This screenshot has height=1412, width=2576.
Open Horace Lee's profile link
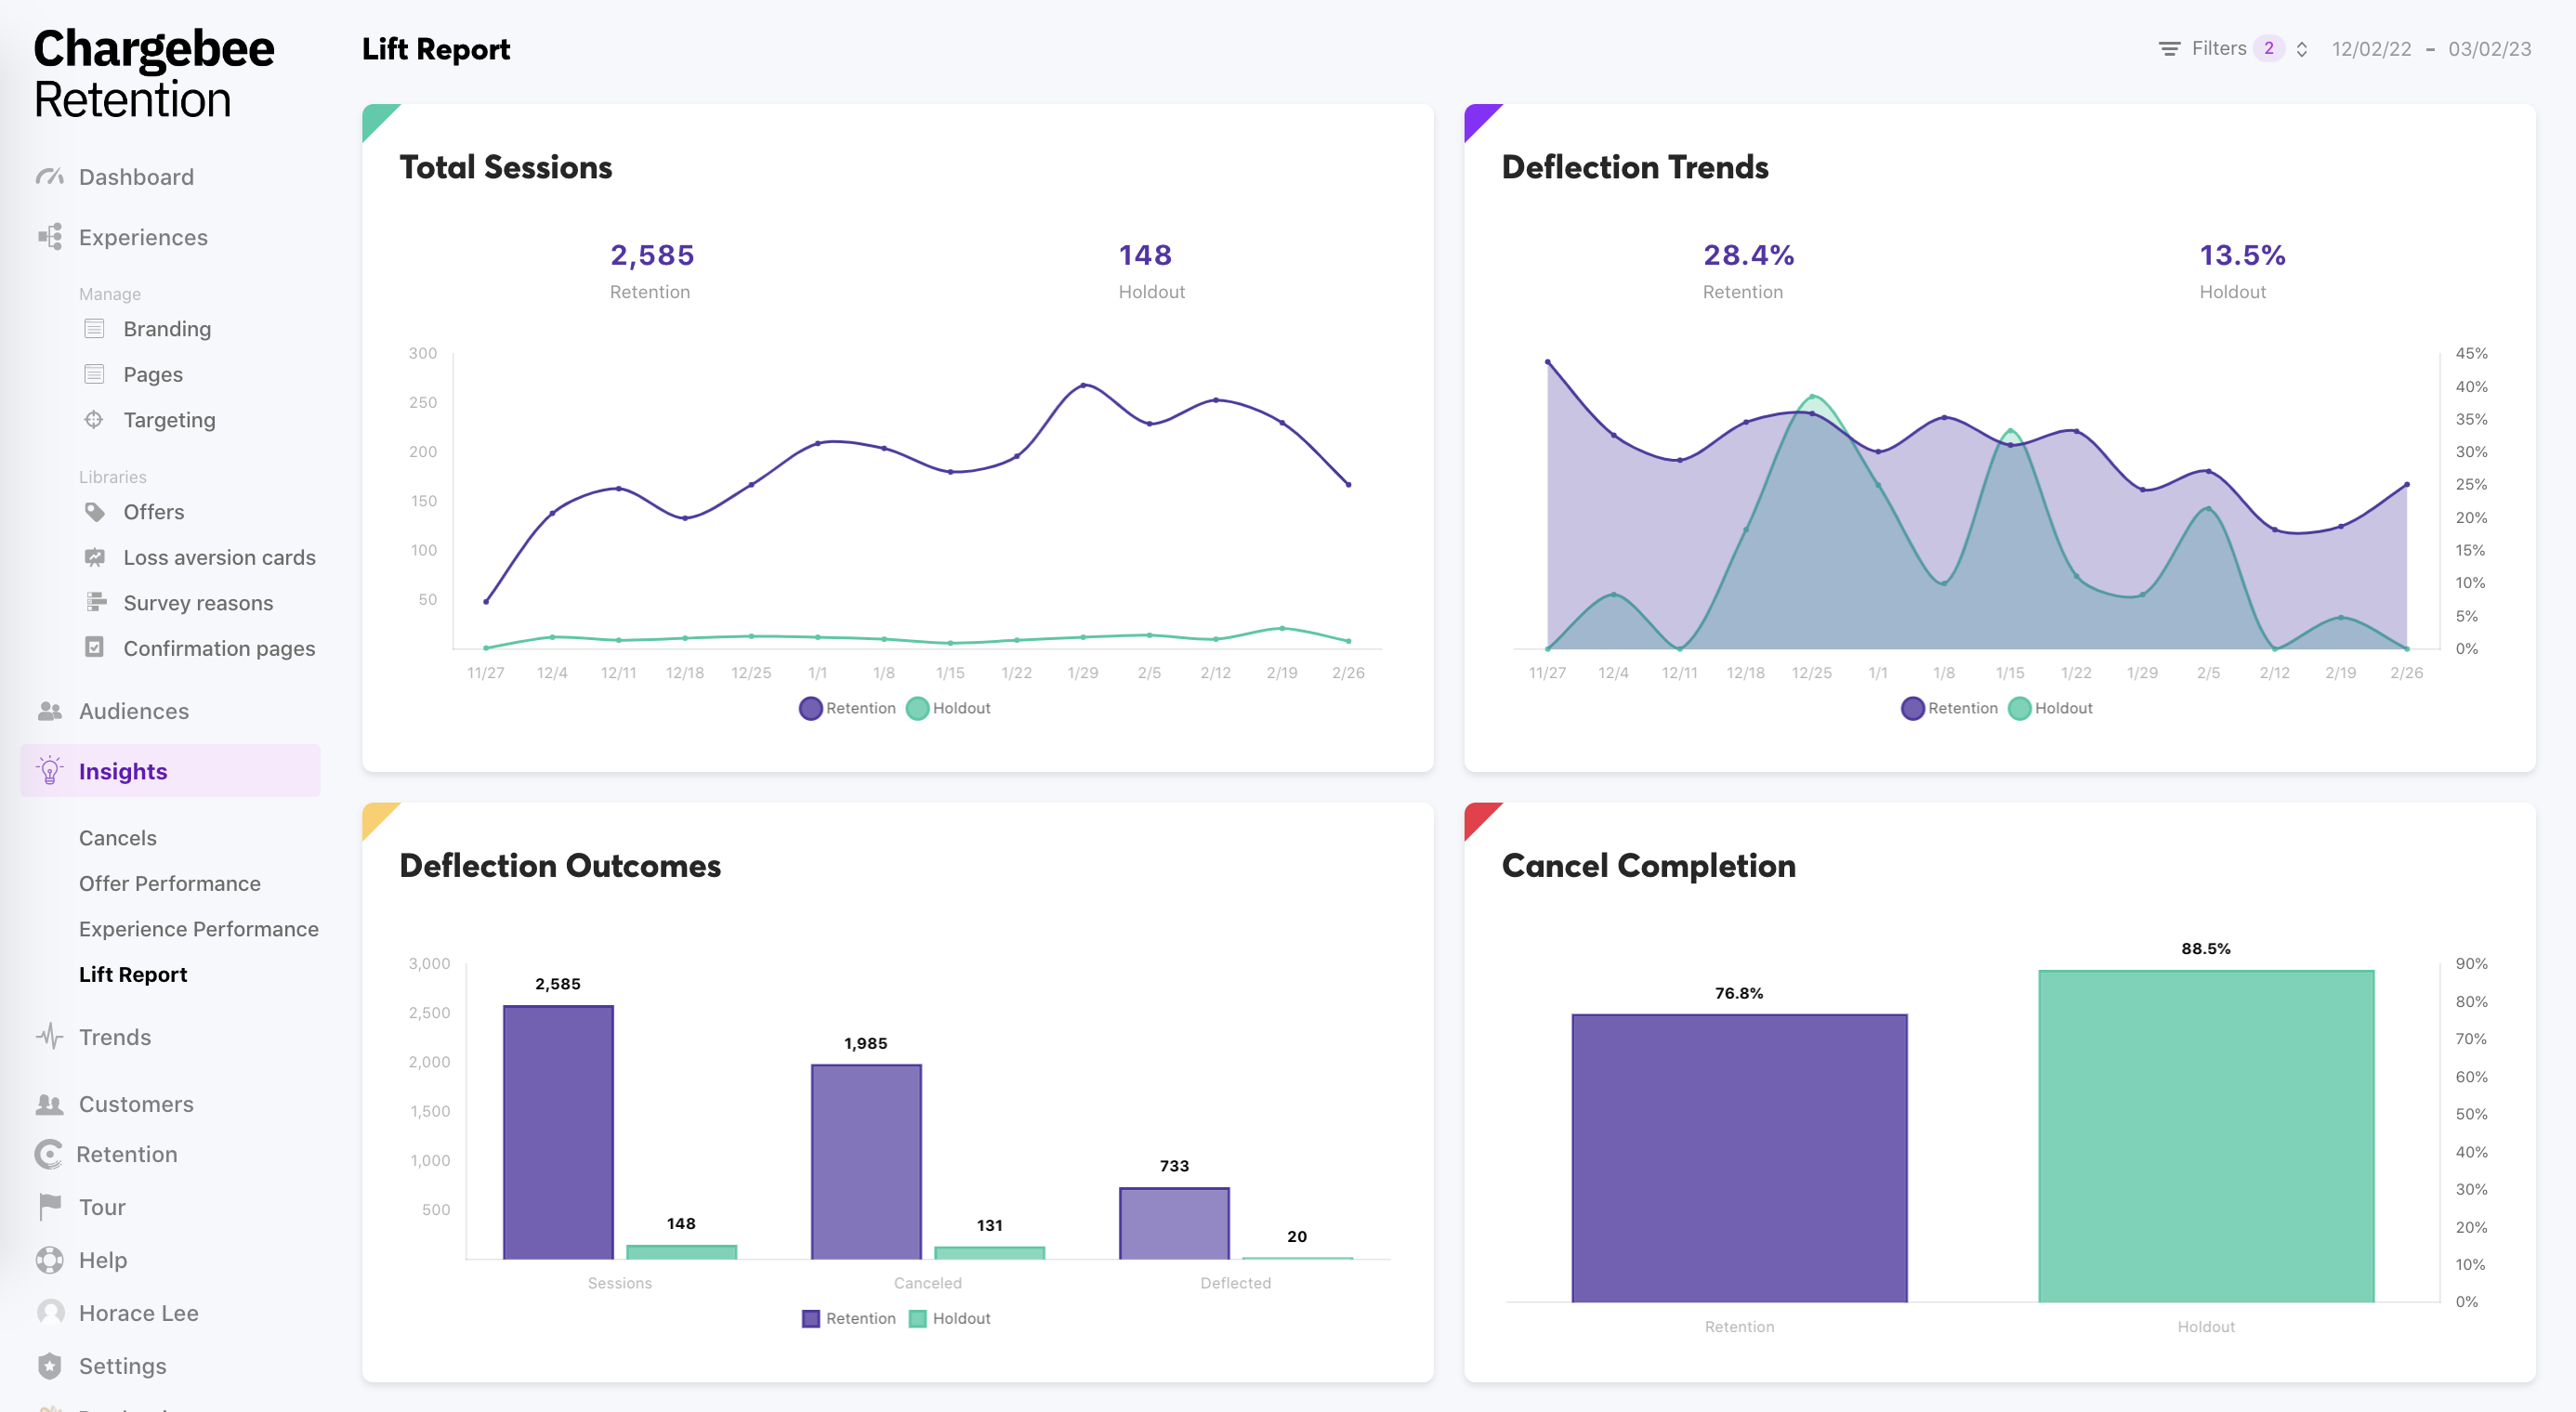138,1314
